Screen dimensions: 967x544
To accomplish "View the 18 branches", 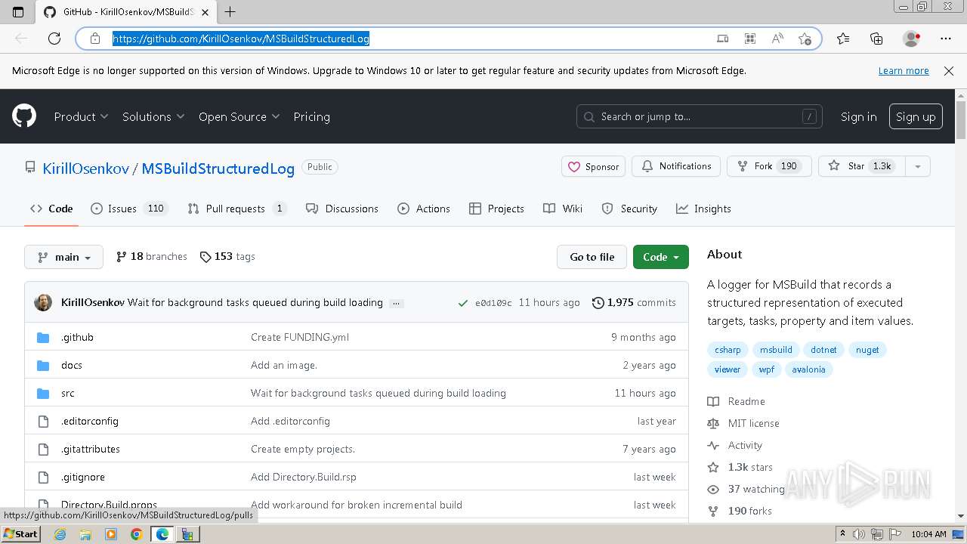I will (x=151, y=257).
